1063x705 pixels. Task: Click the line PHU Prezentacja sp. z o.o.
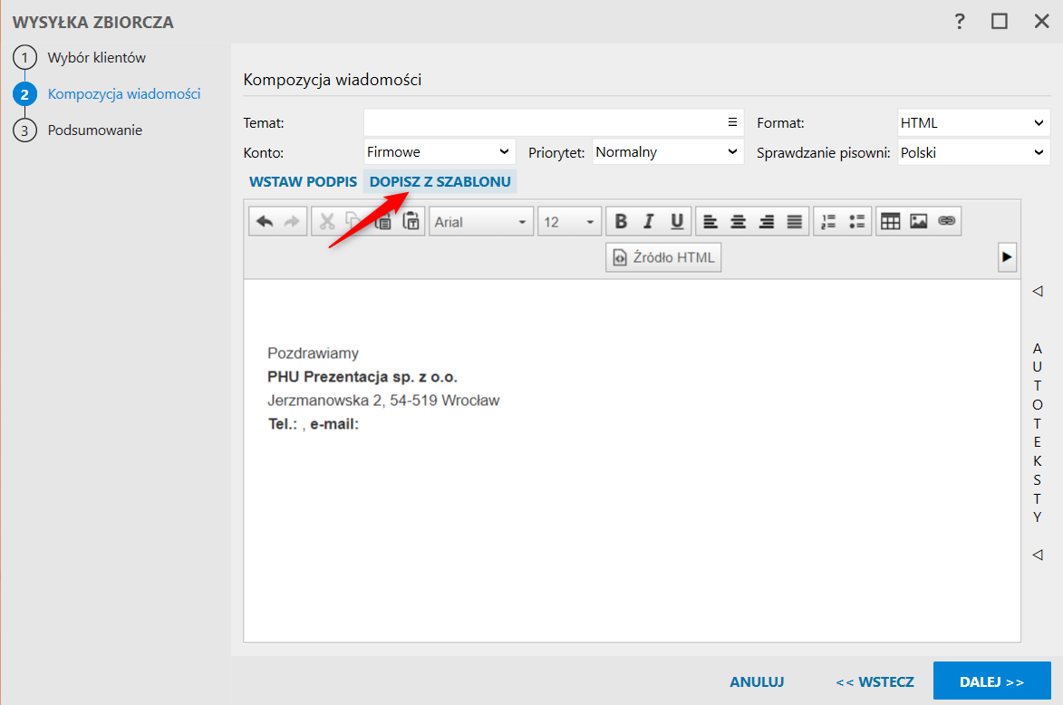coord(362,377)
